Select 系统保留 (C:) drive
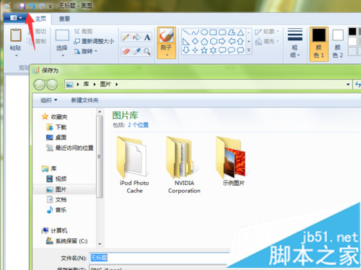This screenshot has height=270, width=361. point(67,240)
